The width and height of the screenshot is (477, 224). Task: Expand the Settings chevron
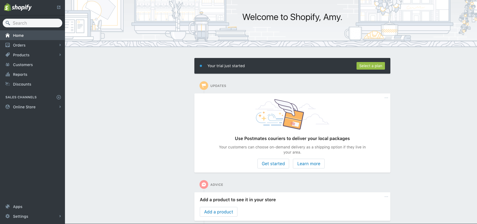point(60,216)
